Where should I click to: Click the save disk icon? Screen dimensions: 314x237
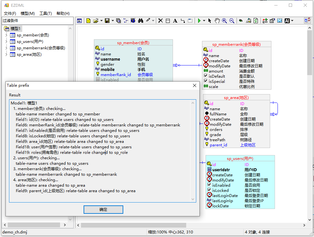107,21
